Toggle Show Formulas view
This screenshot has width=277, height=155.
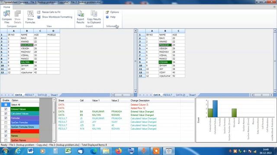click(x=30, y=17)
